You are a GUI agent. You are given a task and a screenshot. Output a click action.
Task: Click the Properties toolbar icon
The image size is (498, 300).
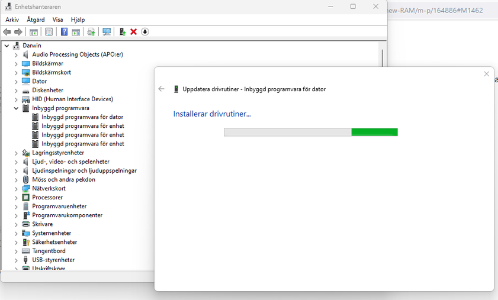49,32
